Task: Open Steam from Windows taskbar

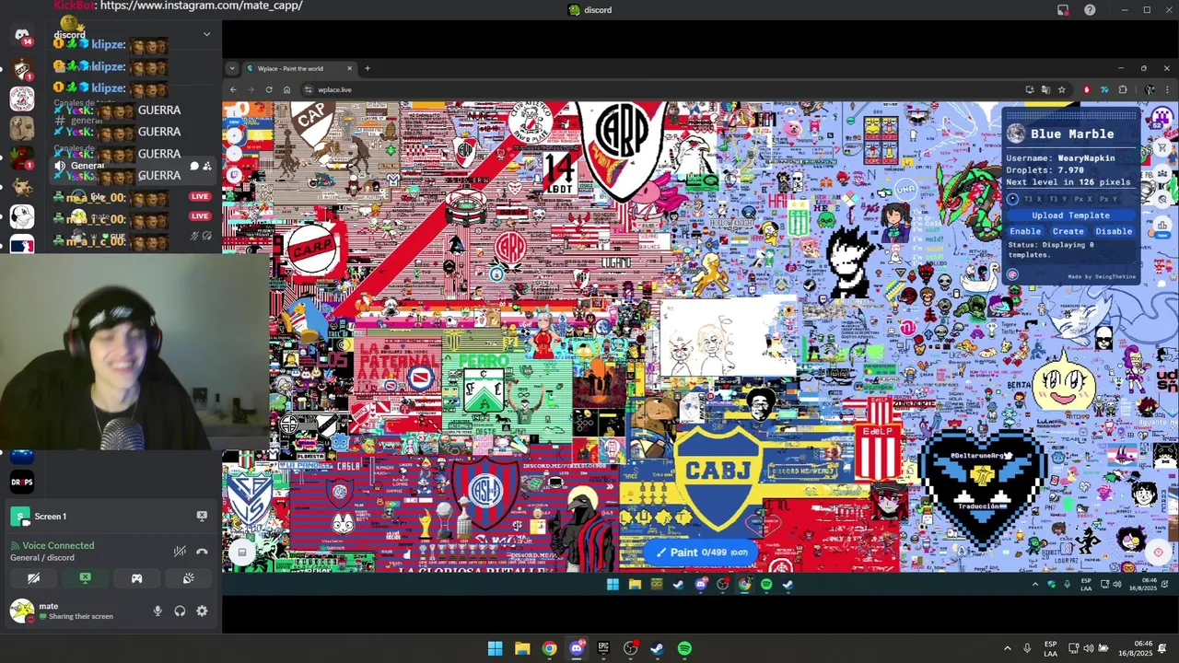Action: click(657, 648)
